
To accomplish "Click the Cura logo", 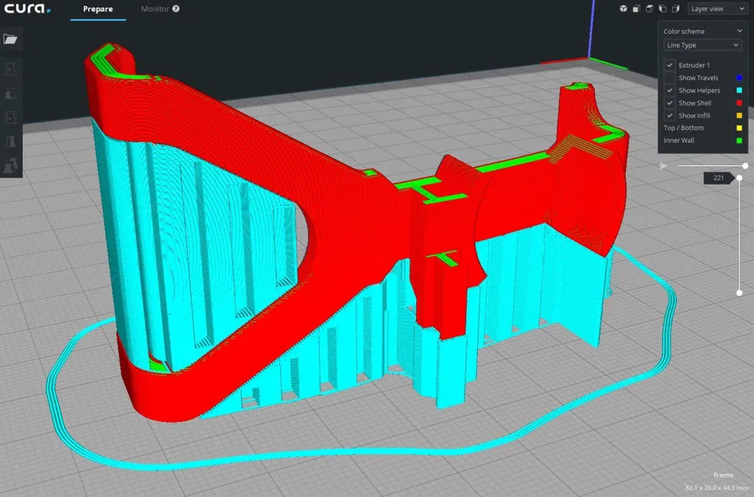I will point(27,9).
